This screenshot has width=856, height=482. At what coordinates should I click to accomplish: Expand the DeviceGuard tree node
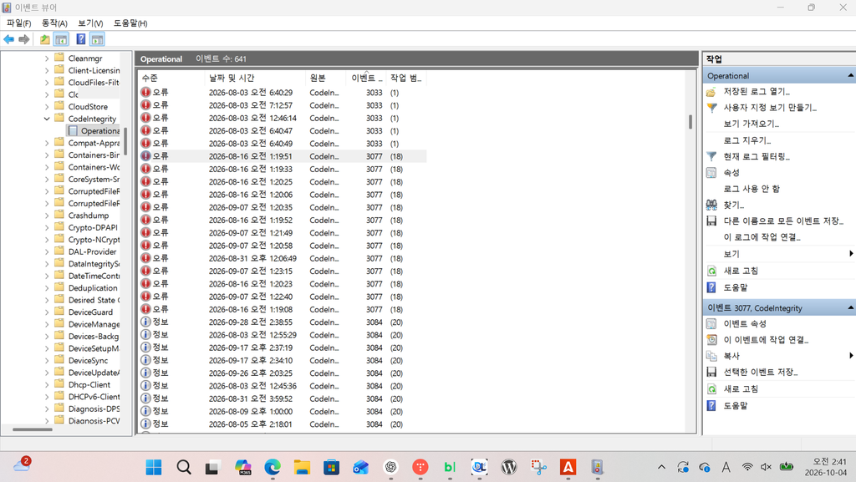[47, 312]
